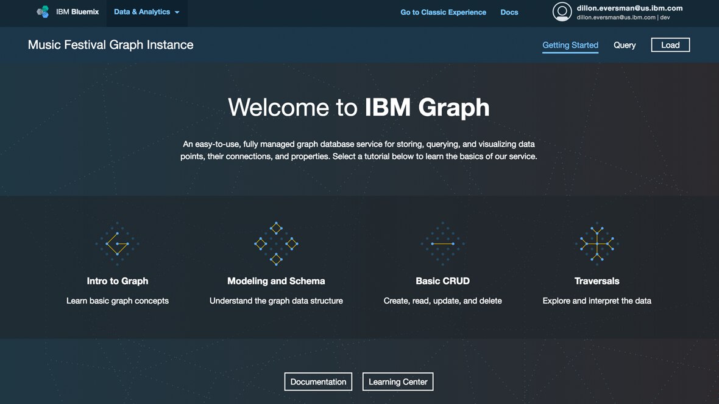Image resolution: width=719 pixels, height=404 pixels.
Task: Open the Documentation button
Action: 318,381
